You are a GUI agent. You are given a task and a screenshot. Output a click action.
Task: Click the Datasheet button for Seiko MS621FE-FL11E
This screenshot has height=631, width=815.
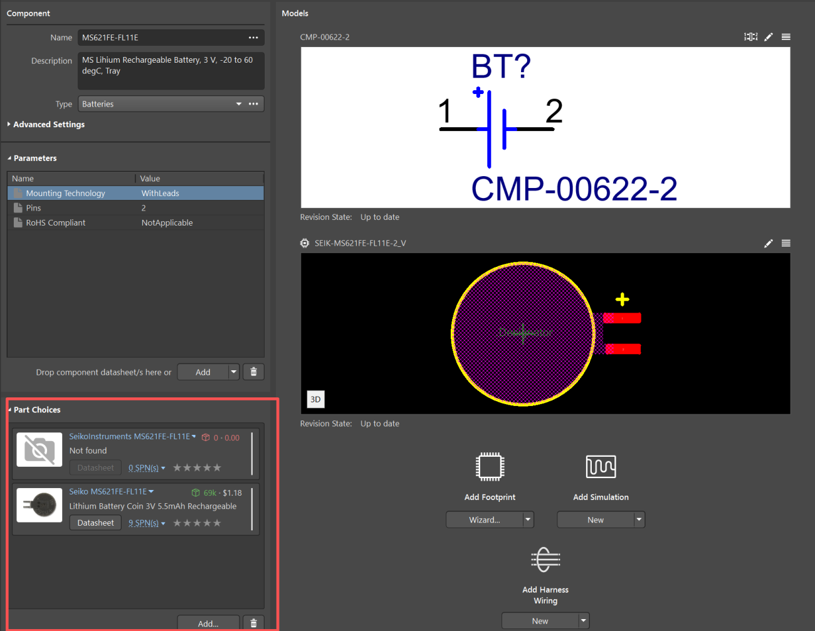[95, 523]
